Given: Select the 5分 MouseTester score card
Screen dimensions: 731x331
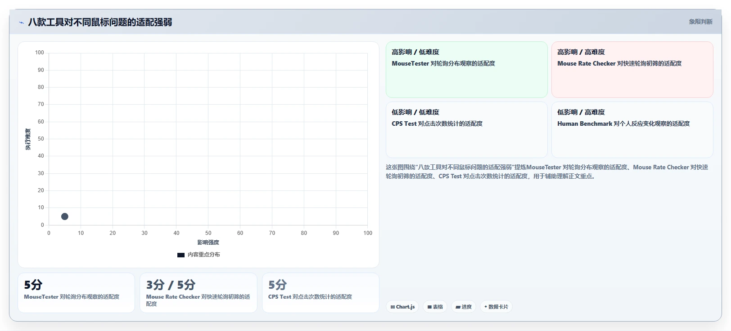Looking at the screenshot, I should click(76, 293).
